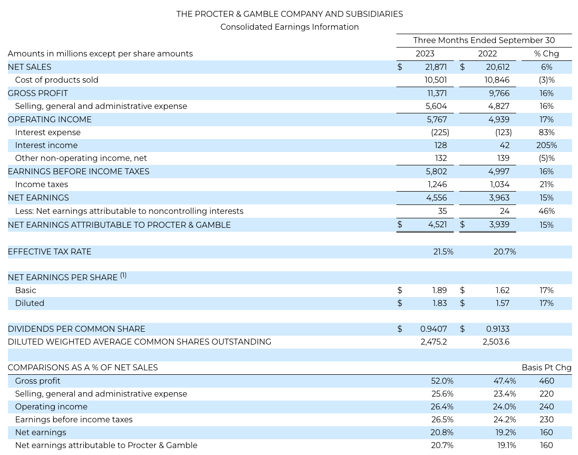Click the 'Consolidated Earnings Information' subtitle
The height and width of the screenshot is (455, 578).
tap(289, 27)
